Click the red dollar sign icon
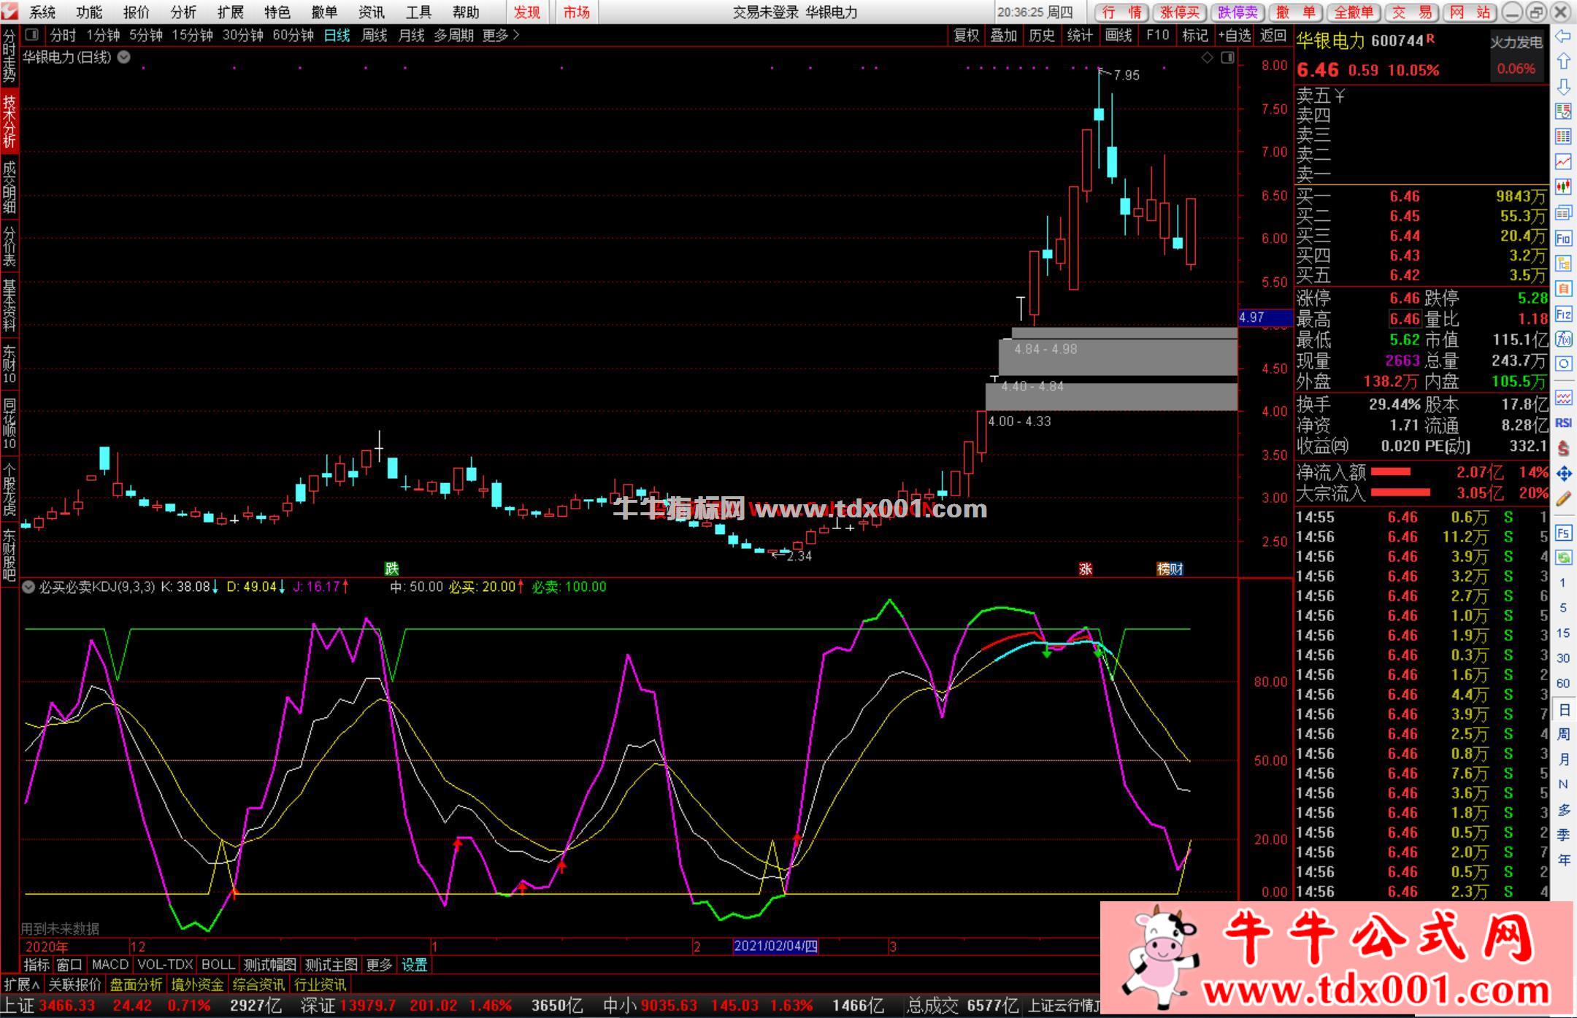Screen dimensions: 1577x1018 [1563, 448]
